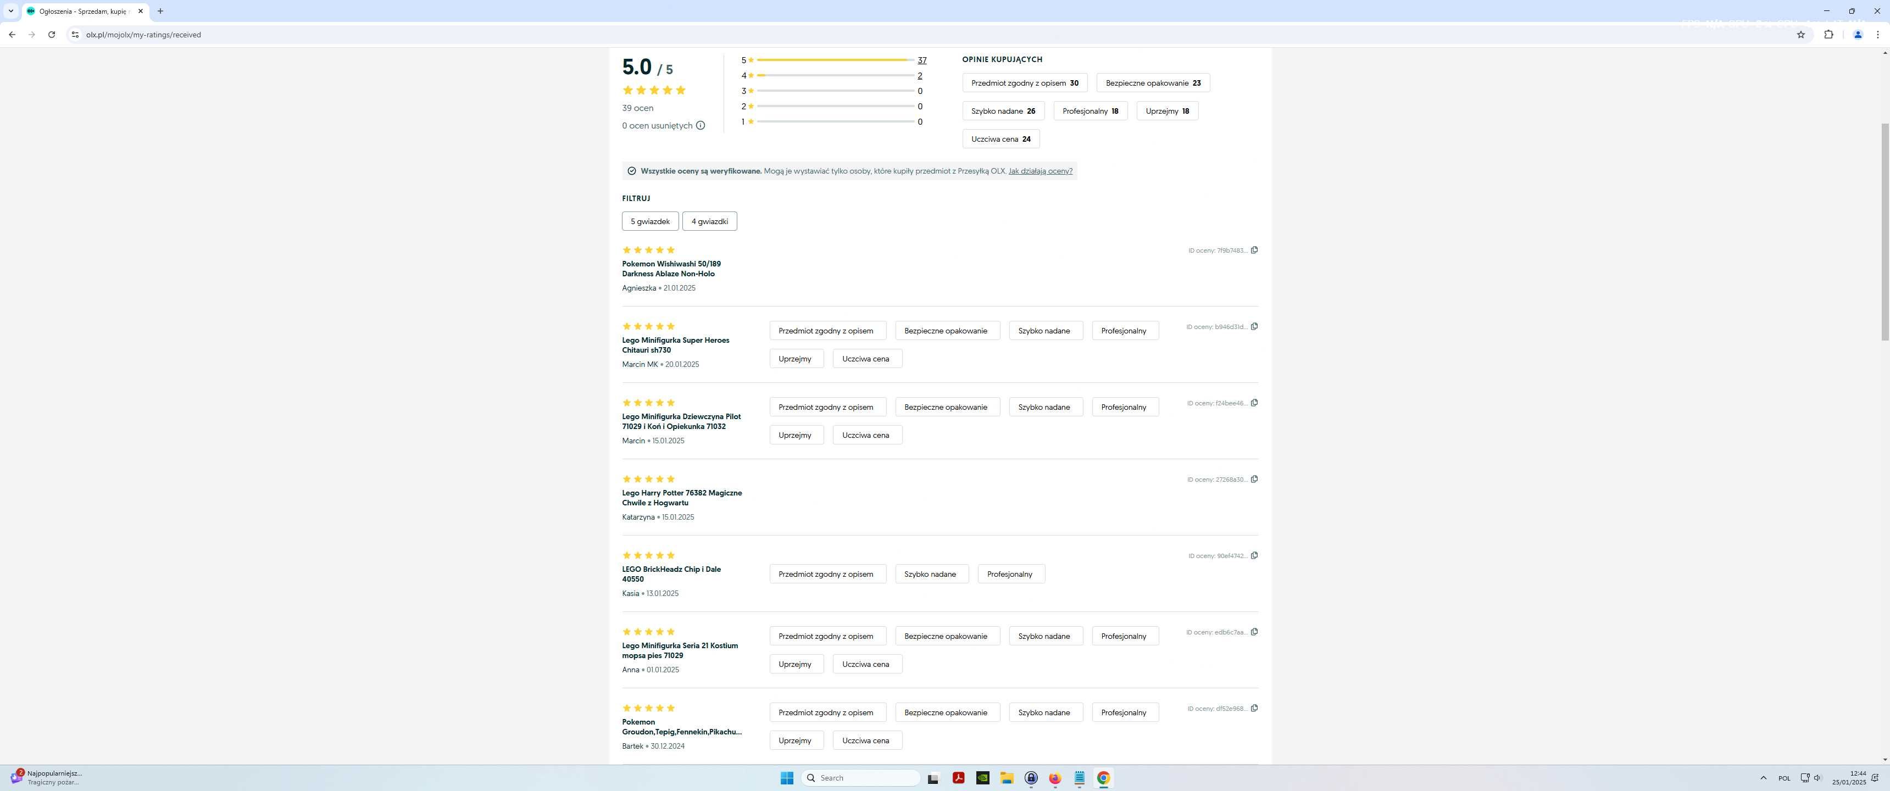Open clock and date 12:44 in tray

1848,778
